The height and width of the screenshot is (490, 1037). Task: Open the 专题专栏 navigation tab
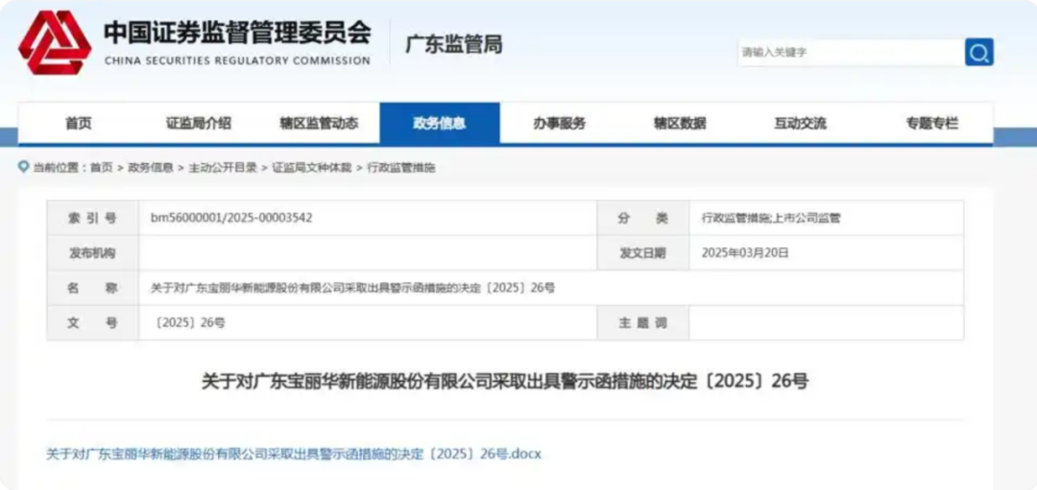[931, 123]
